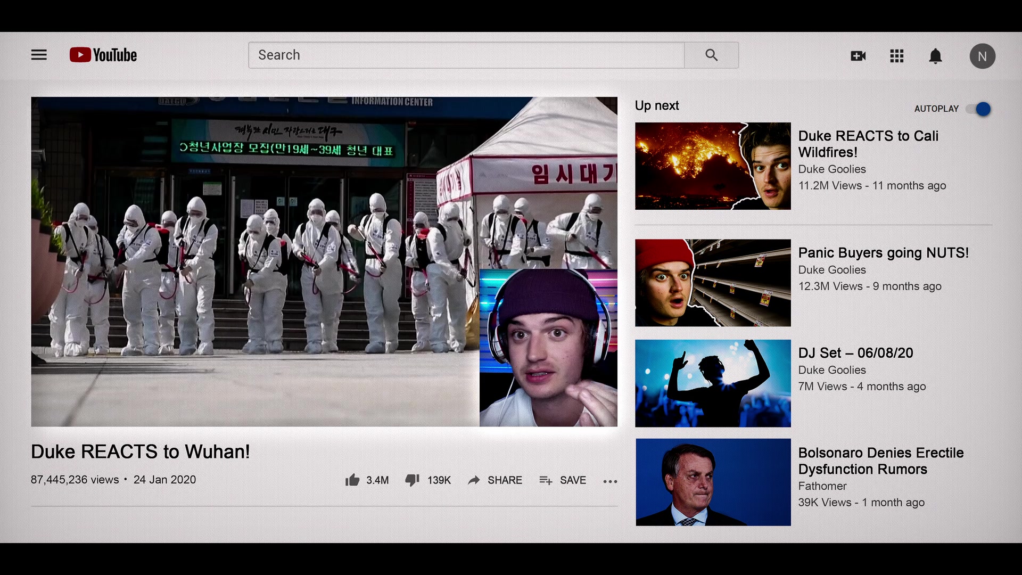Click the SHARE label
The image size is (1022, 575).
tap(505, 480)
